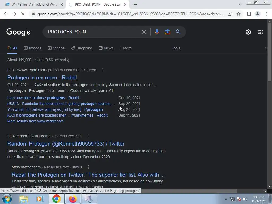The width and height of the screenshot is (272, 204).
Task: Open the computer program icon in taskbar
Action: [x=89, y=199]
